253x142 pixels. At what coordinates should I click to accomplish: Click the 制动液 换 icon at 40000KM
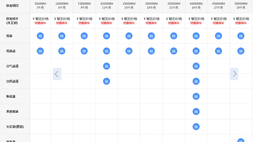click(196, 96)
